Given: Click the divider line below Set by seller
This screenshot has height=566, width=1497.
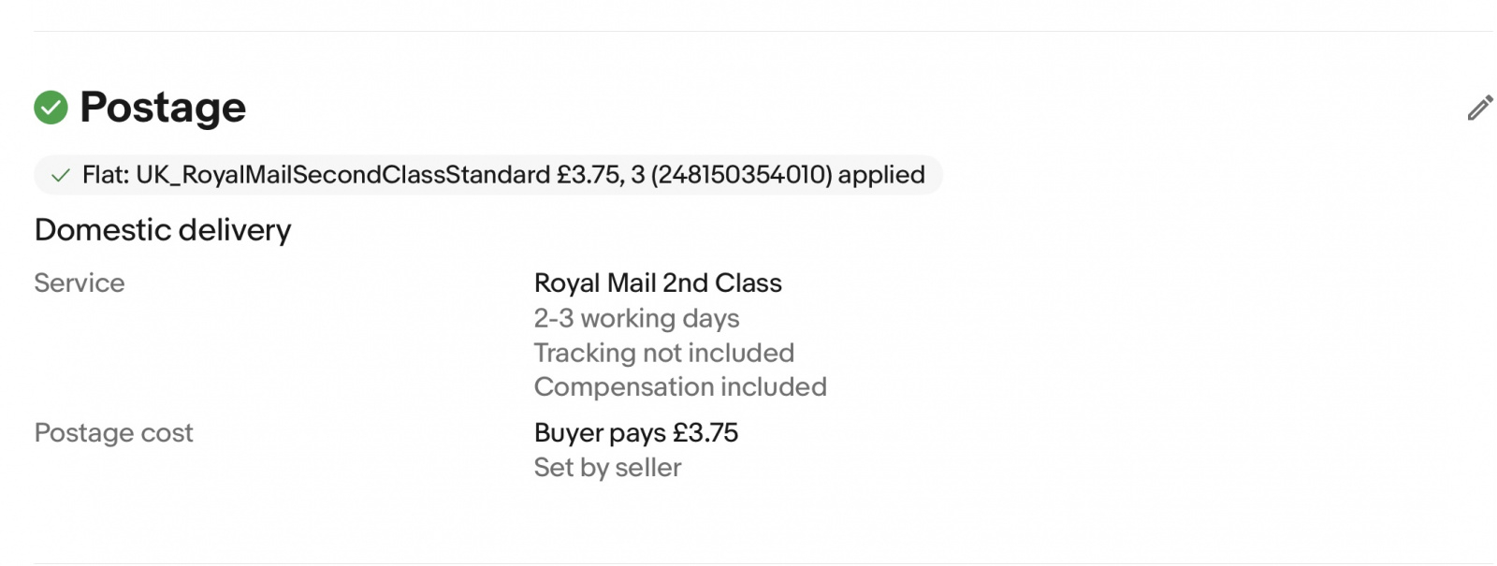Looking at the screenshot, I should 763,563.
